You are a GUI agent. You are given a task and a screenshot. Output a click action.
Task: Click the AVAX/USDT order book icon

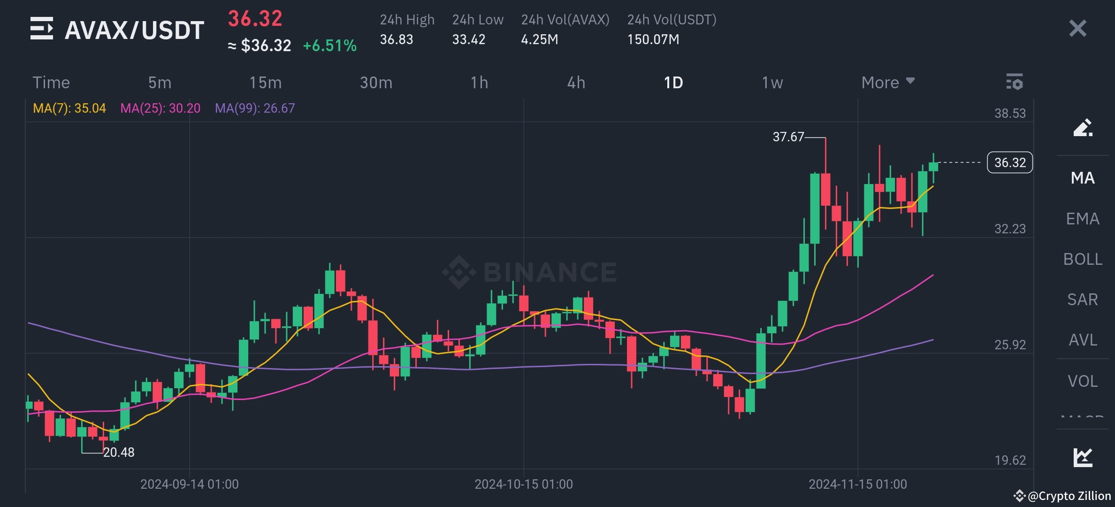[x=42, y=29]
